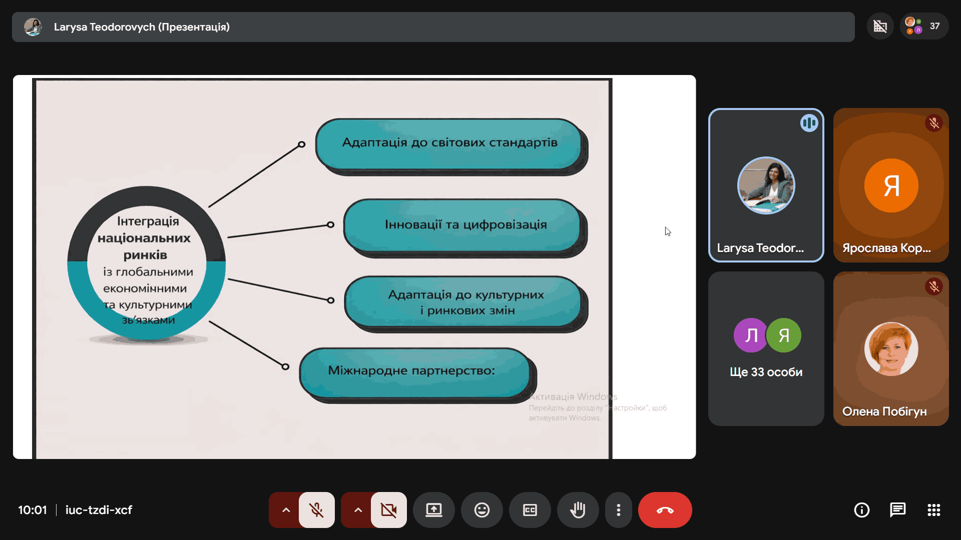This screenshot has height=540, width=961.
Task: Turn on the camera button
Action: 388,510
